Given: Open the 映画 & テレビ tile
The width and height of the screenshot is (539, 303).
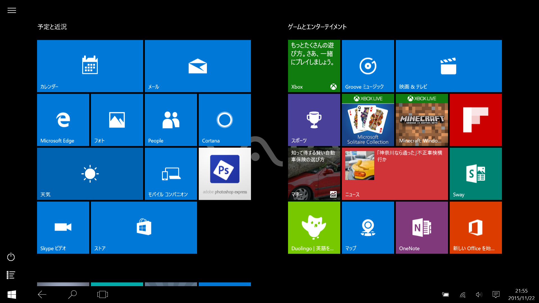Looking at the screenshot, I should (449, 66).
